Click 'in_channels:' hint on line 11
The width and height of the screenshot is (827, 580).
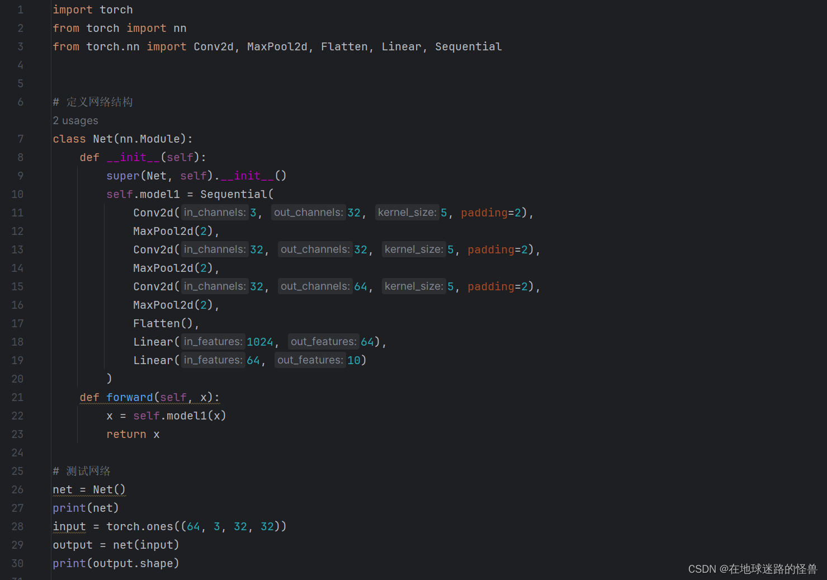[x=215, y=213]
